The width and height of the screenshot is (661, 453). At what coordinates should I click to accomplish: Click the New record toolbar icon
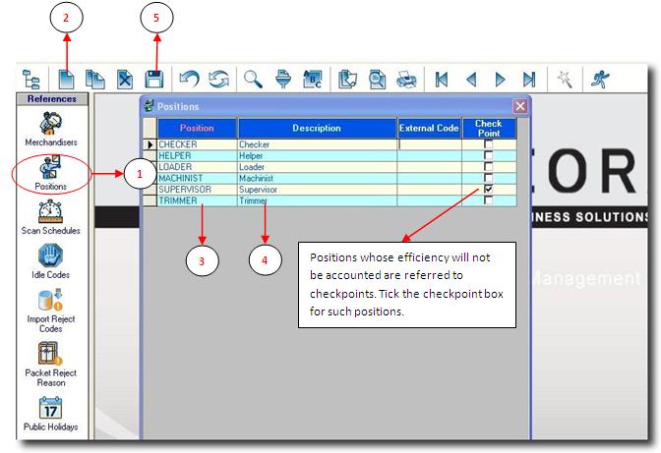click(x=67, y=80)
